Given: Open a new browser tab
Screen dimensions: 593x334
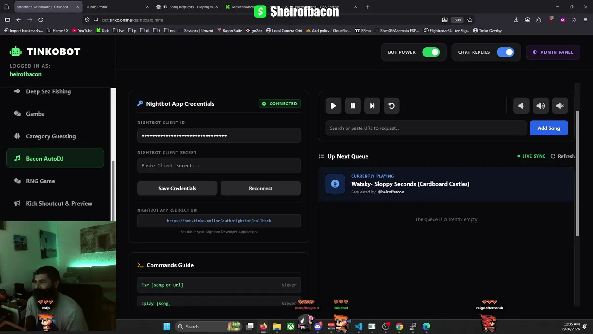Looking at the screenshot, I should (x=367, y=7).
